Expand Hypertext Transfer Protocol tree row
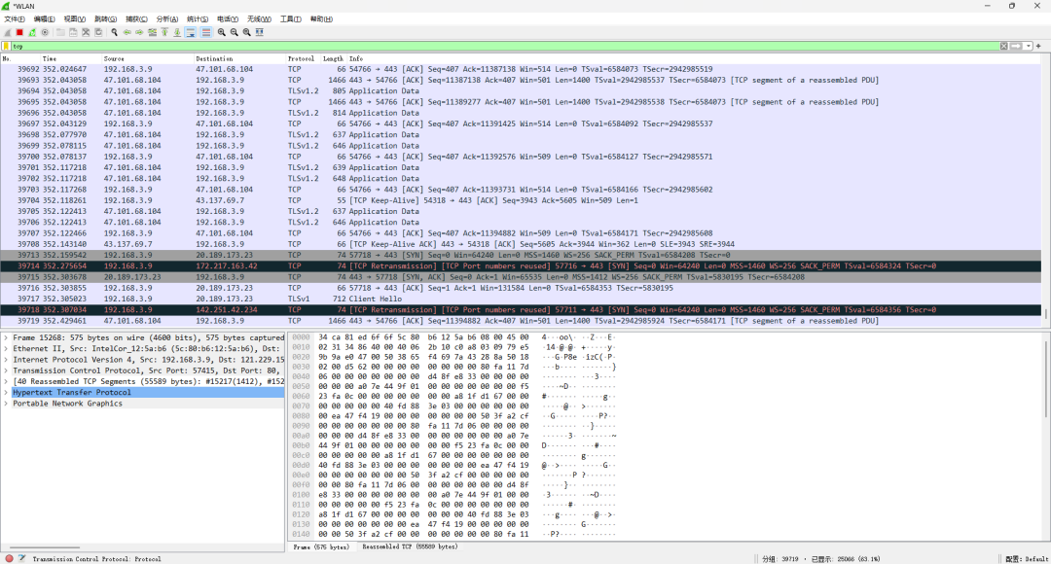 click(6, 393)
